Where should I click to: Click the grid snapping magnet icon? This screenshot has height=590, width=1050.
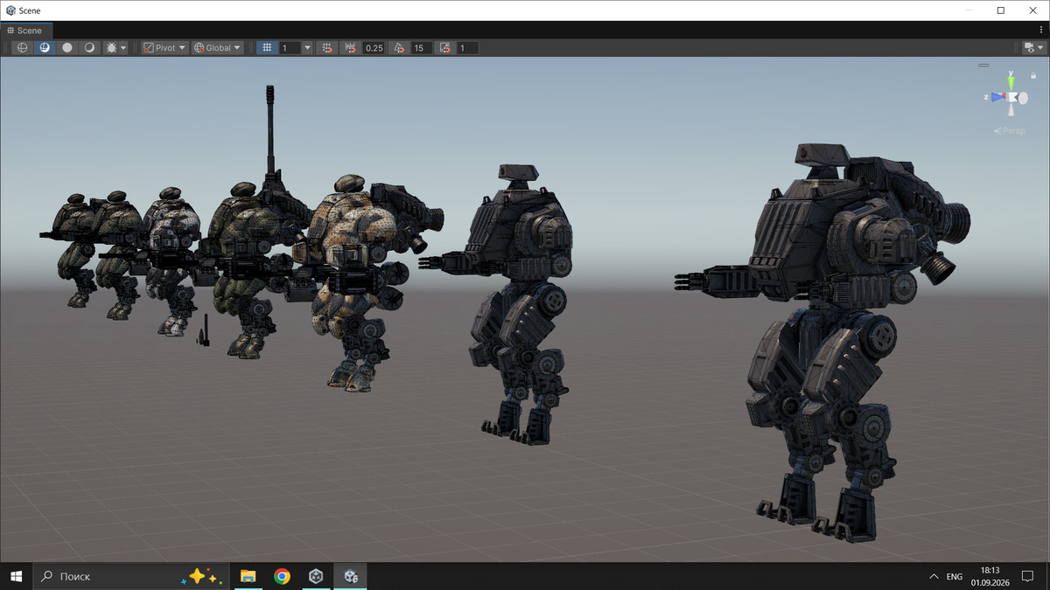coord(326,48)
